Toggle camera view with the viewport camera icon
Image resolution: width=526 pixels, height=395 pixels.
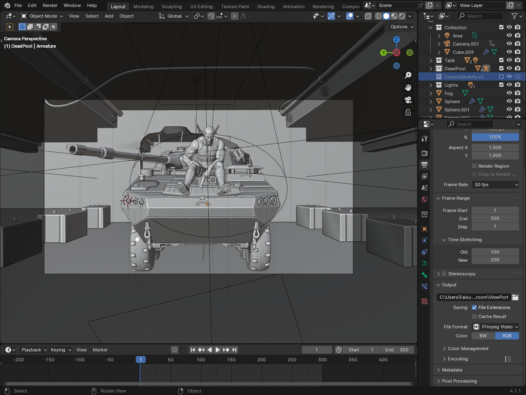(x=408, y=100)
